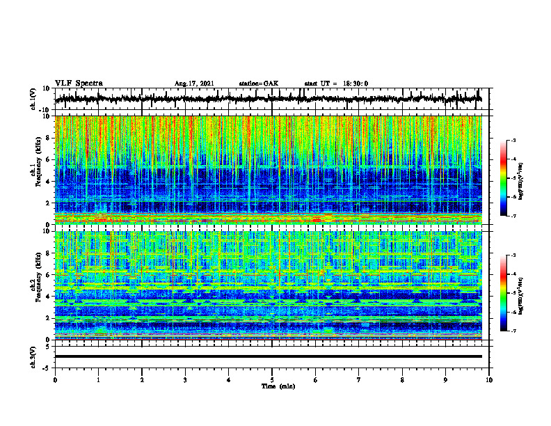Click the "6" kHz tick of ch.1 spectrogram
This screenshot has width=551, height=426.
point(49,159)
